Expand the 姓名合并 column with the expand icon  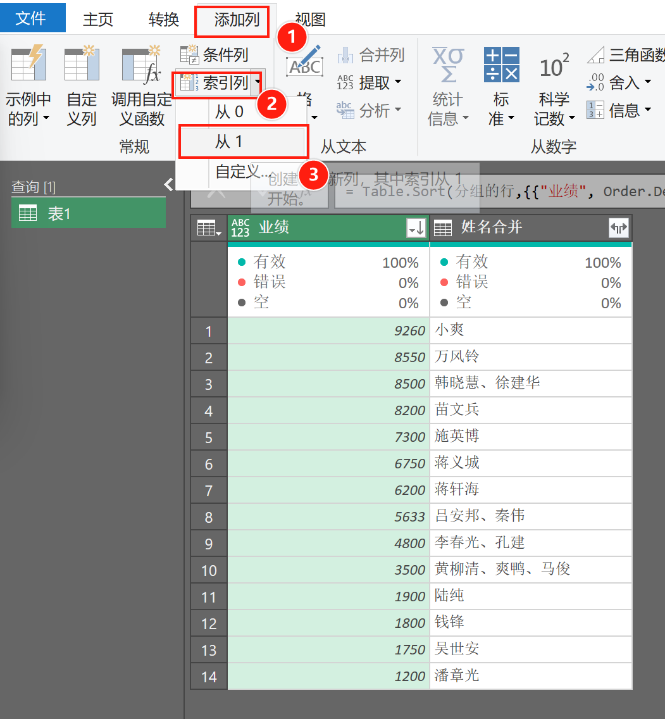point(619,227)
